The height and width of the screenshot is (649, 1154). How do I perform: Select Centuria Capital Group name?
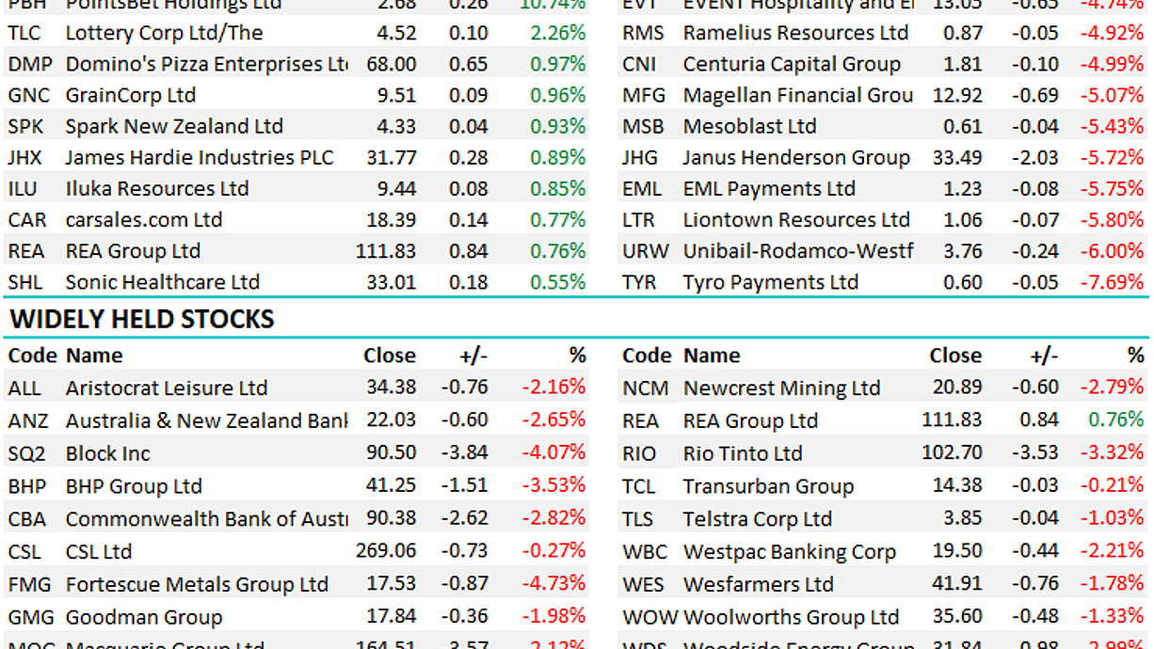(792, 64)
